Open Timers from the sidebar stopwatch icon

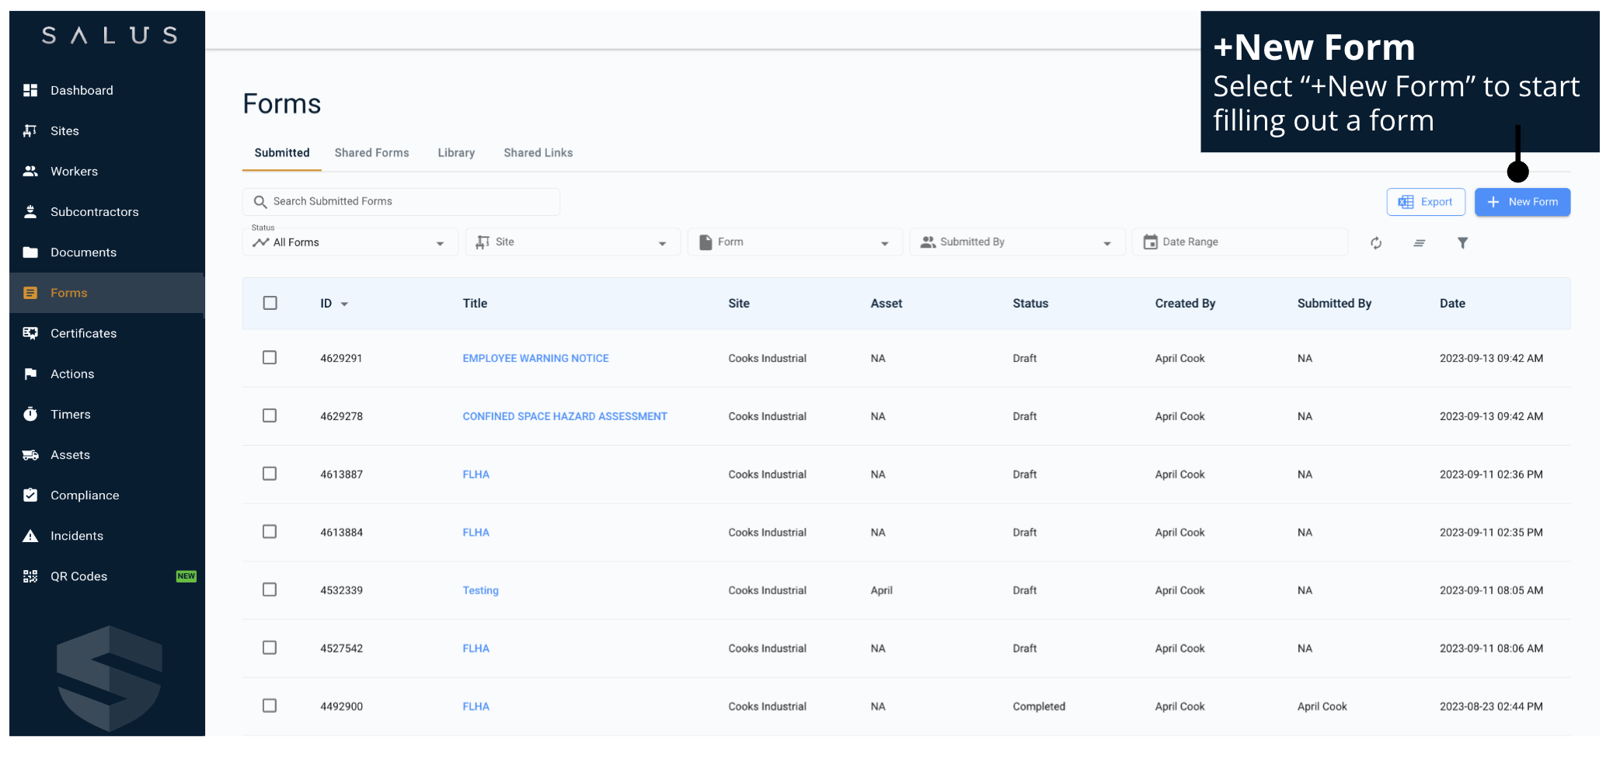click(70, 415)
